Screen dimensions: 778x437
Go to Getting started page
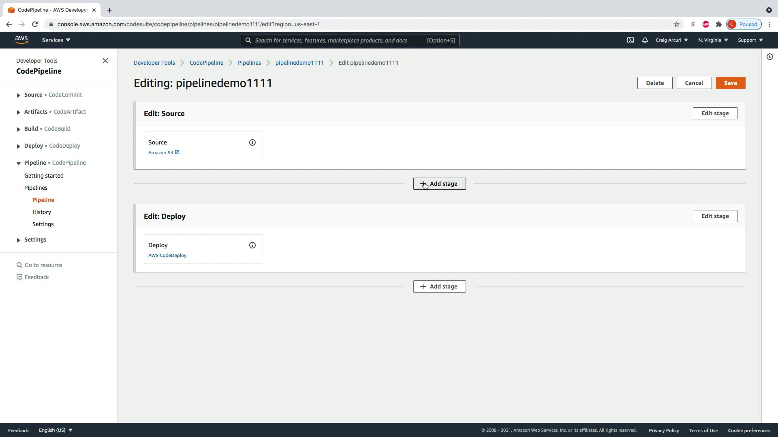(44, 176)
